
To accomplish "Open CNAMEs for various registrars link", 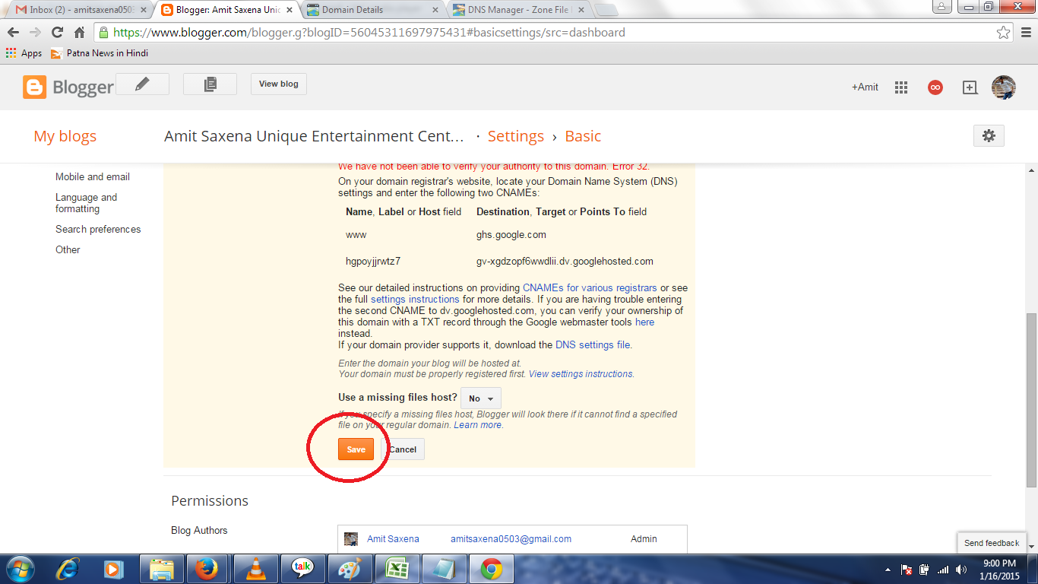I will [x=590, y=287].
